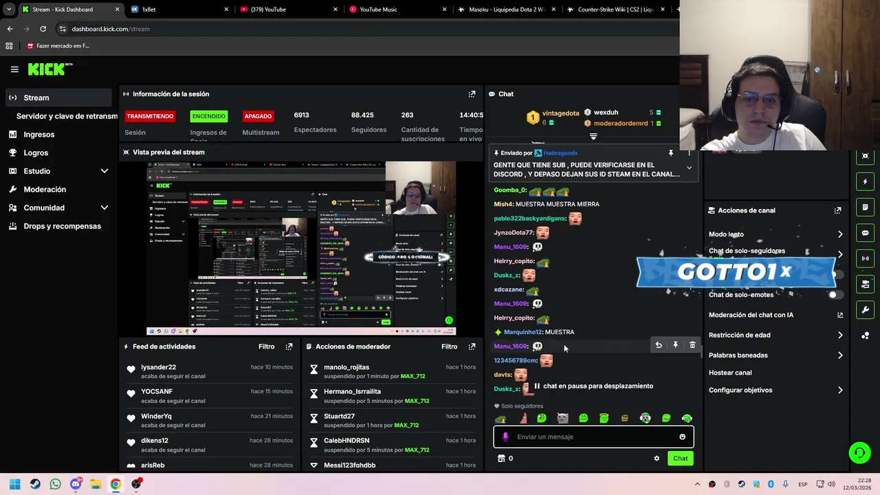Click Hostear canal
880x495 pixels.
click(730, 373)
